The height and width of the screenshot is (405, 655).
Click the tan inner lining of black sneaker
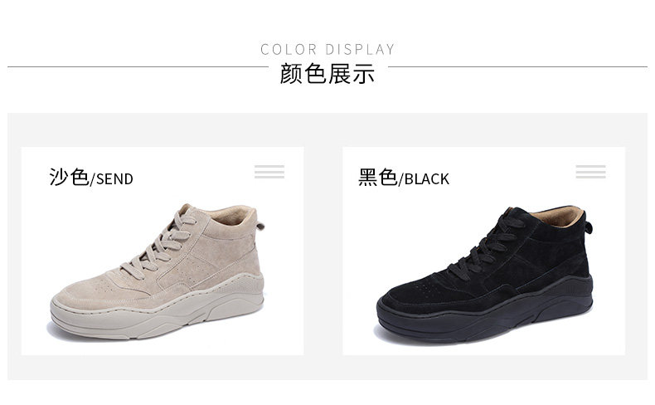(558, 217)
